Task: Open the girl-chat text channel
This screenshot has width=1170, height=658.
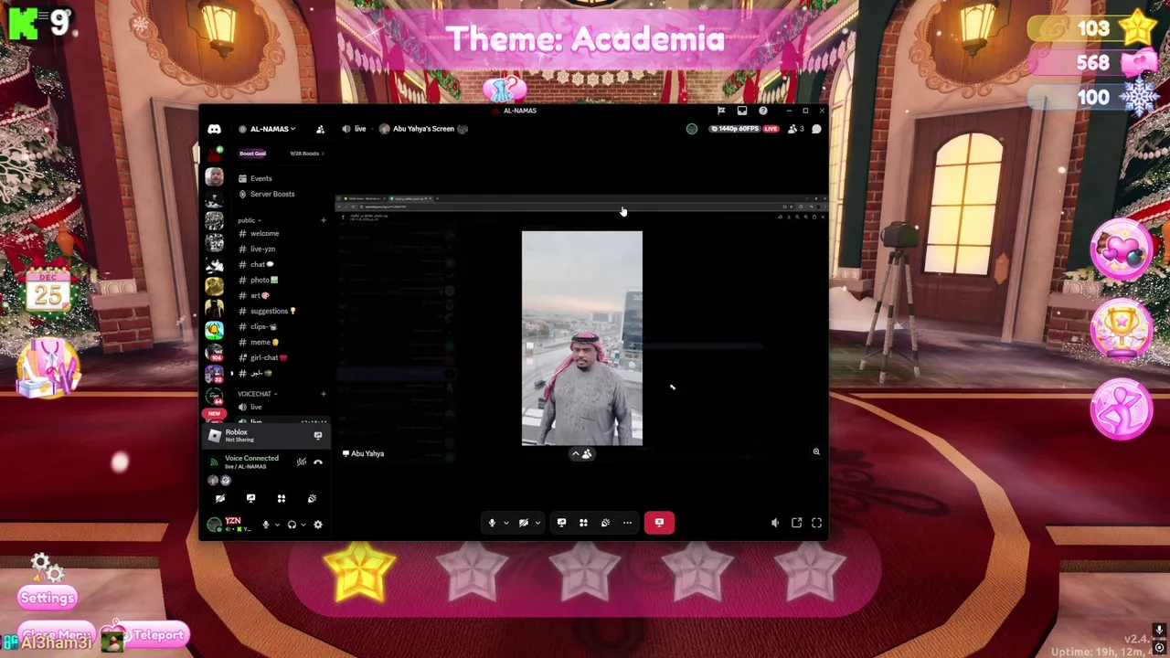Action: pyautogui.click(x=281, y=357)
